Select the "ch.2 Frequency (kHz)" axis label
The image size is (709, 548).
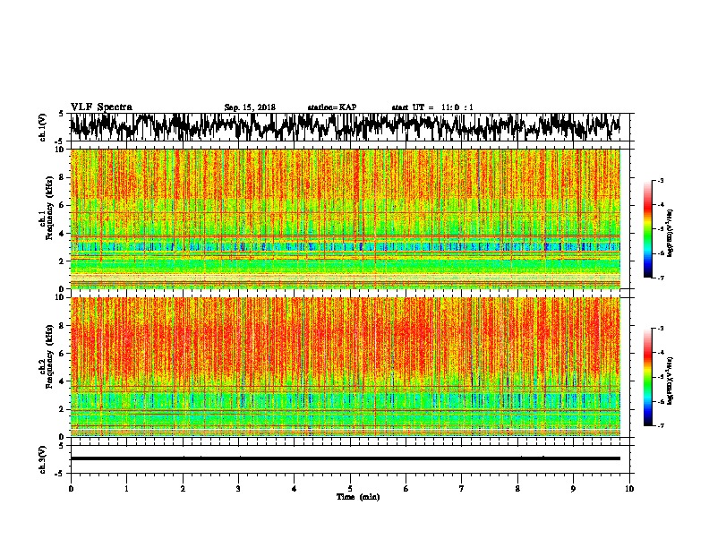point(47,356)
